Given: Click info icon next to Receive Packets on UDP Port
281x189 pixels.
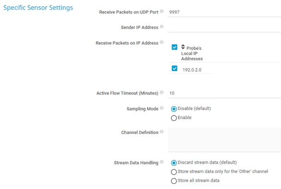Looking at the screenshot, I should click(162, 12).
